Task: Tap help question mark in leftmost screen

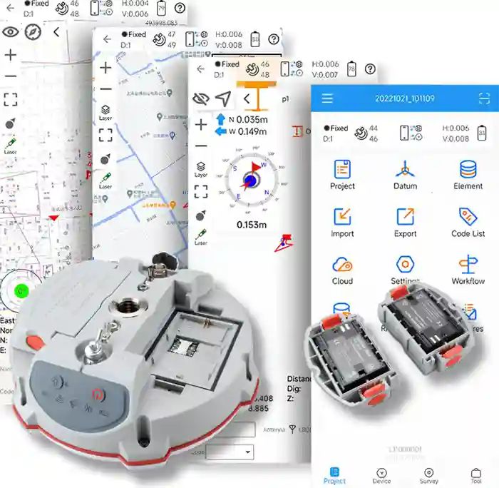Action: (x=180, y=8)
